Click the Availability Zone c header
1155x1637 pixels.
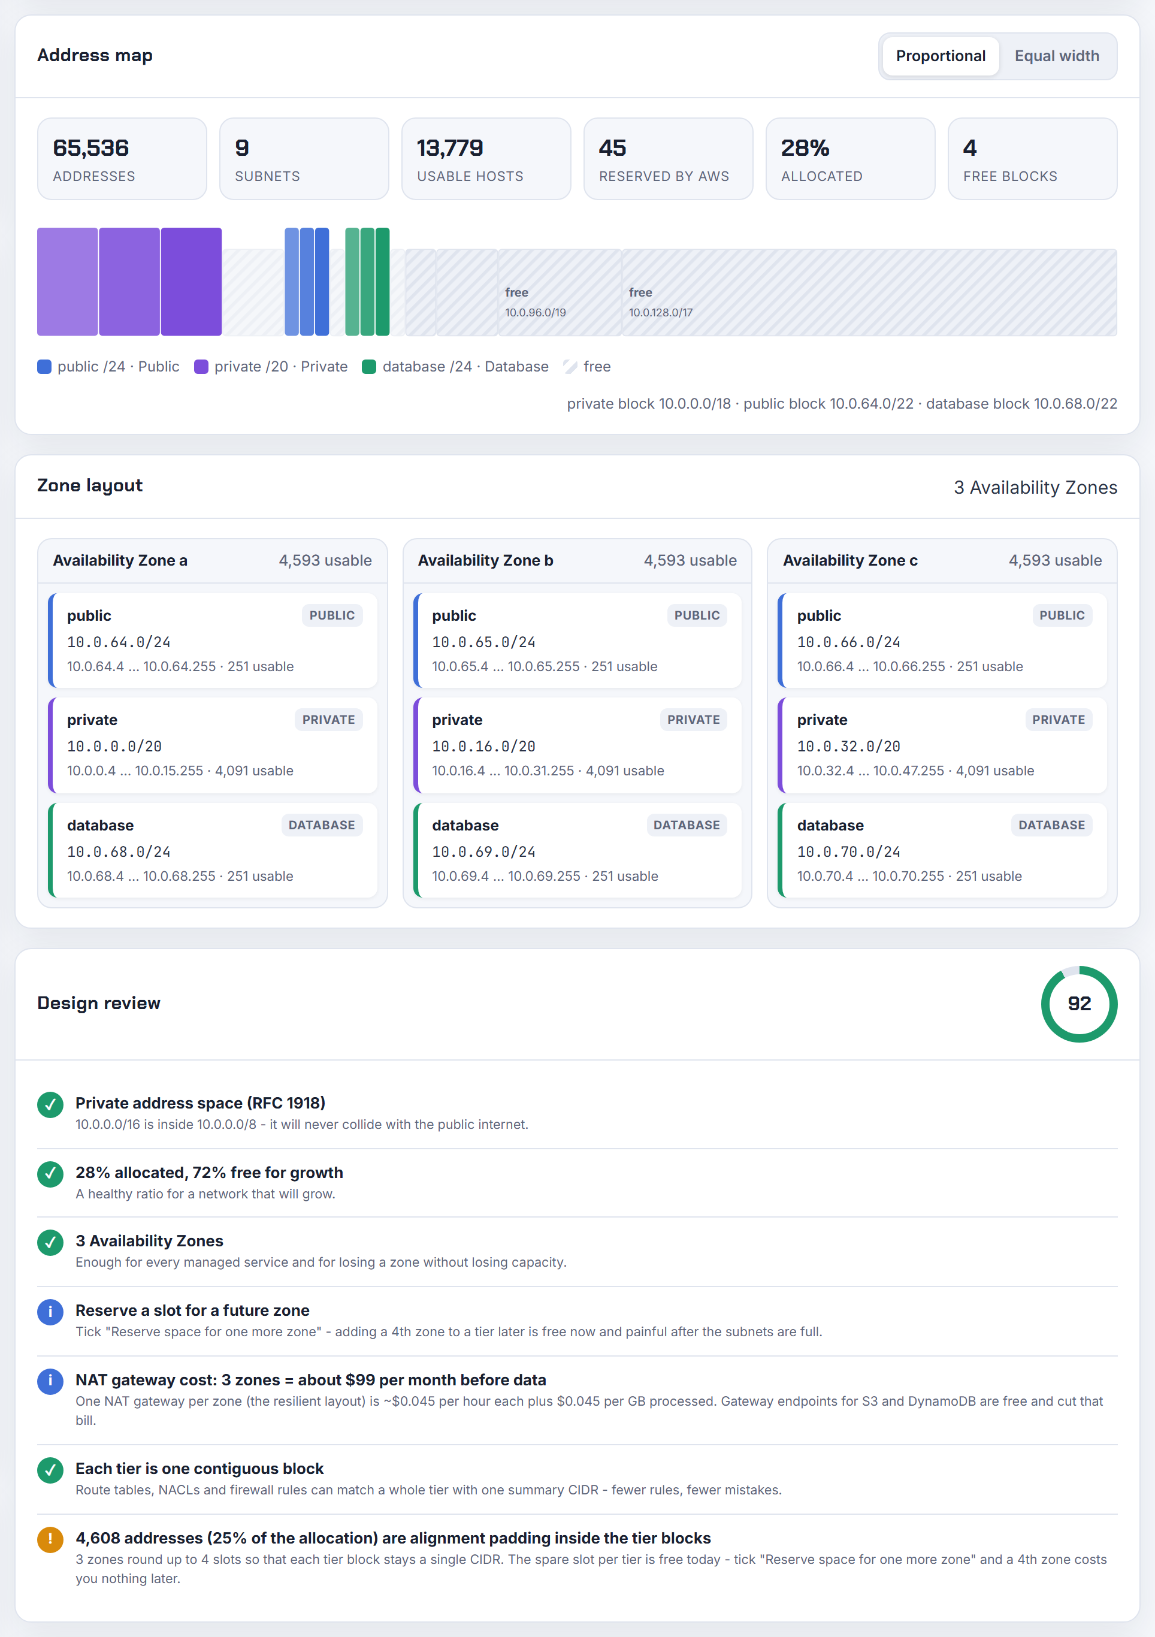(942, 560)
